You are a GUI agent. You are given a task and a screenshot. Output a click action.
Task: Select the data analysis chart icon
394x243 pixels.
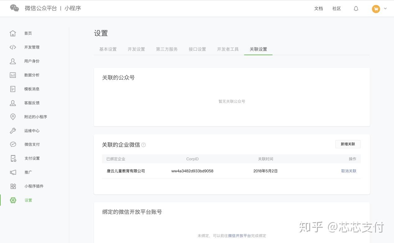tap(13, 75)
